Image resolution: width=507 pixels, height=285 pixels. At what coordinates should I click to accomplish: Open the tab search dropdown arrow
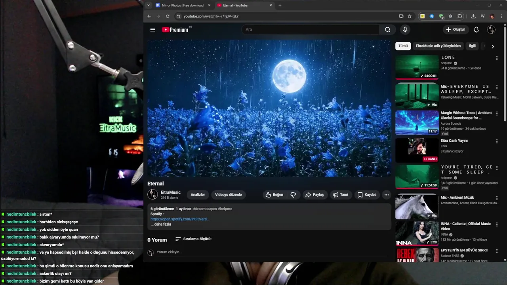pyautogui.click(x=149, y=5)
